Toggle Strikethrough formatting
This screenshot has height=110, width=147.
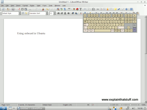click(69, 13)
